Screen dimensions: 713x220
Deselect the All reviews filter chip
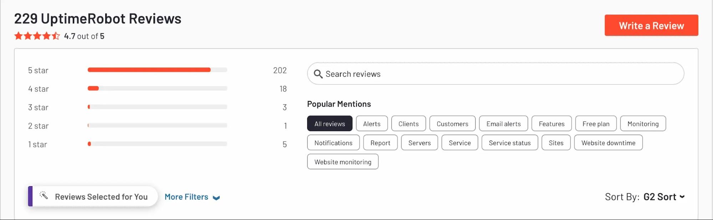tap(330, 123)
